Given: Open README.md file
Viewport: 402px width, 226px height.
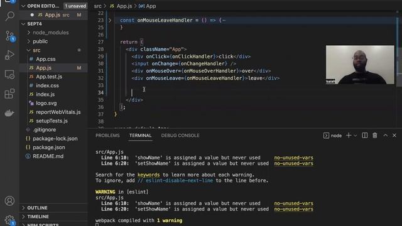Looking at the screenshot, I should point(54,156).
